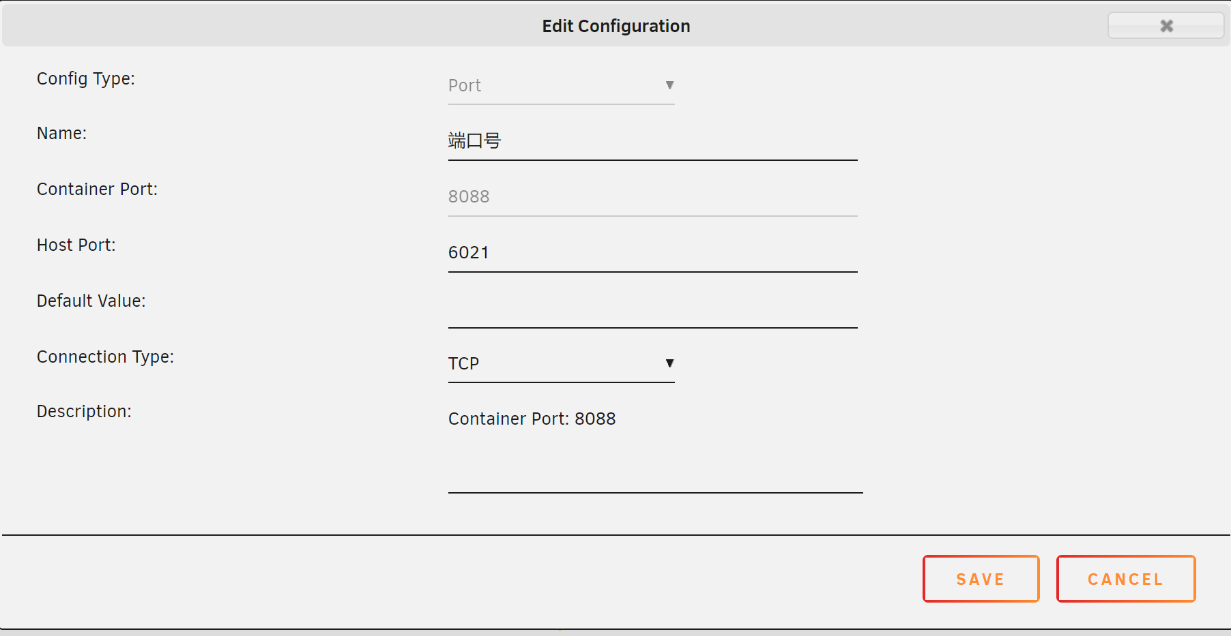The height and width of the screenshot is (636, 1231).
Task: Click the "Host Port:" label
Action: [76, 245]
